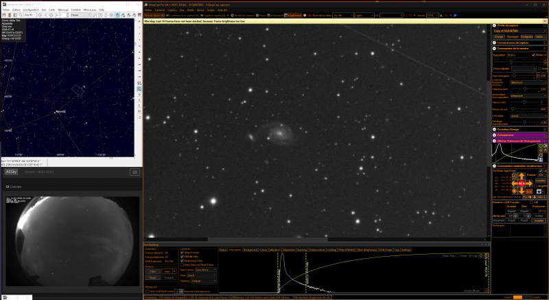The height and width of the screenshot is (300, 549).
Task: Slew telescope left with the left arrow
Action: [x=515, y=183]
